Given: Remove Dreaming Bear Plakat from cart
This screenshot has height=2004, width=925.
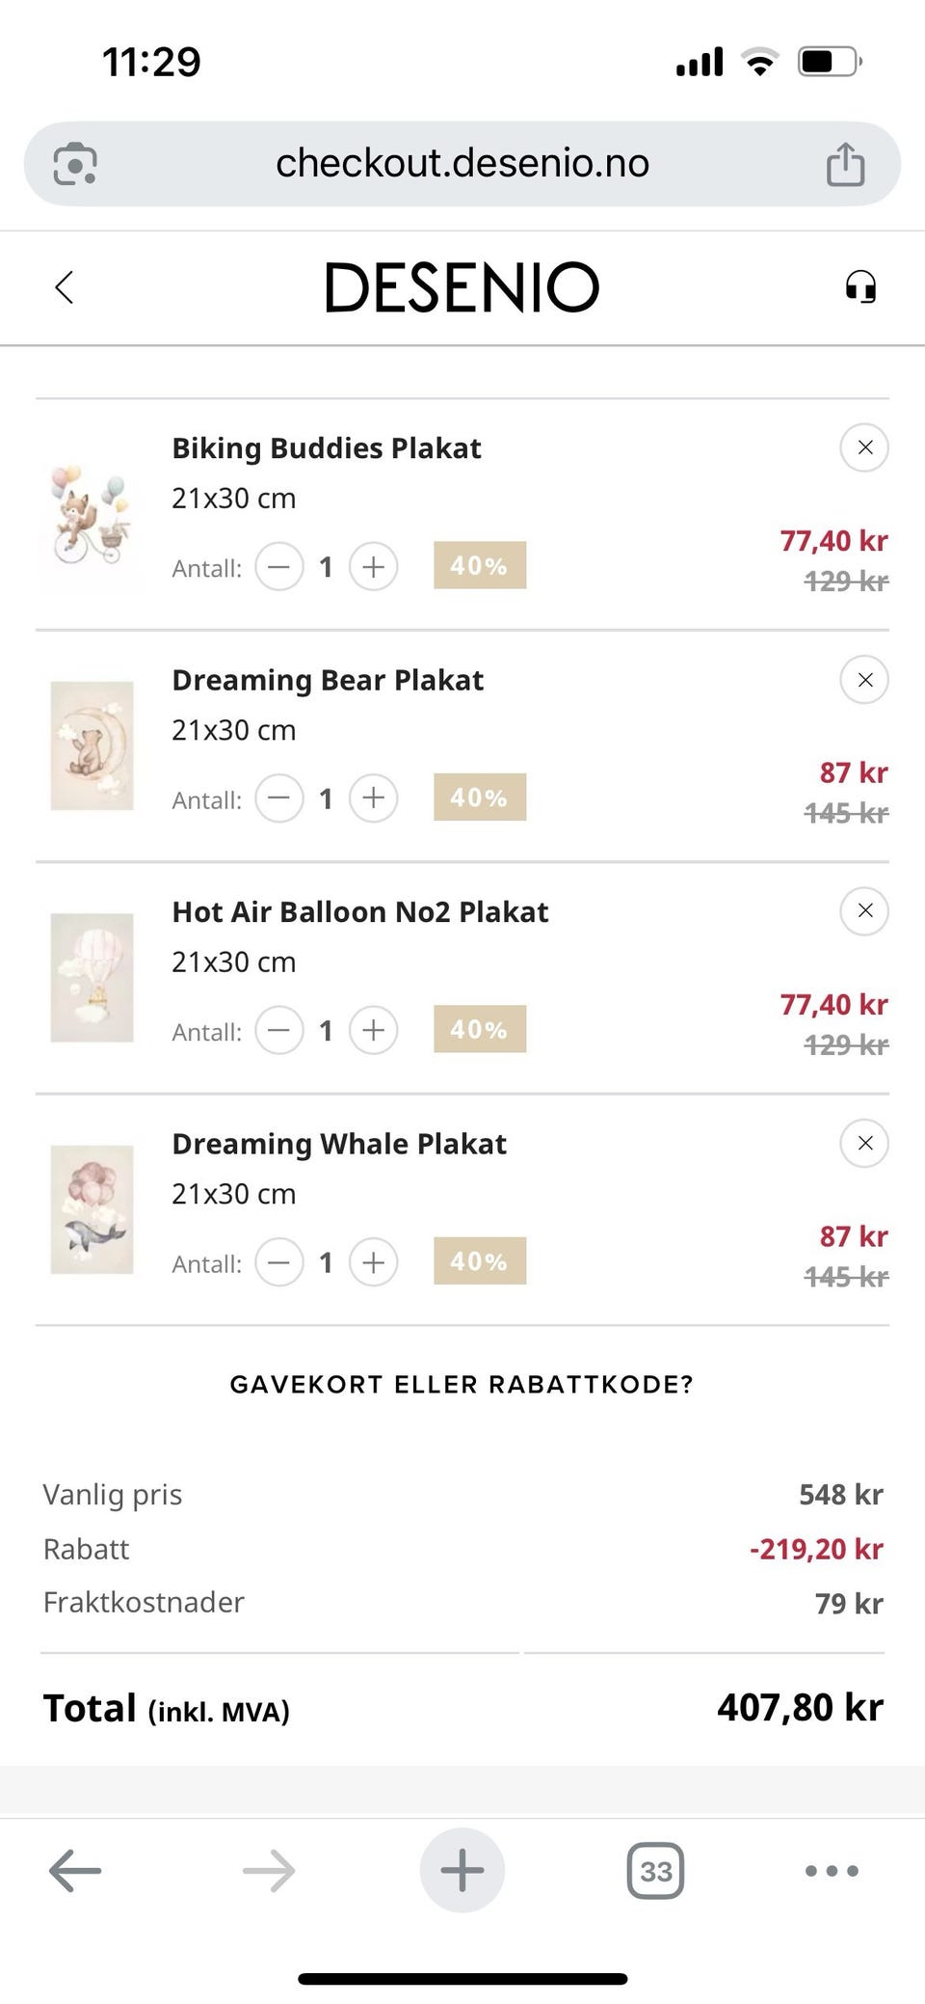Looking at the screenshot, I should click(864, 680).
